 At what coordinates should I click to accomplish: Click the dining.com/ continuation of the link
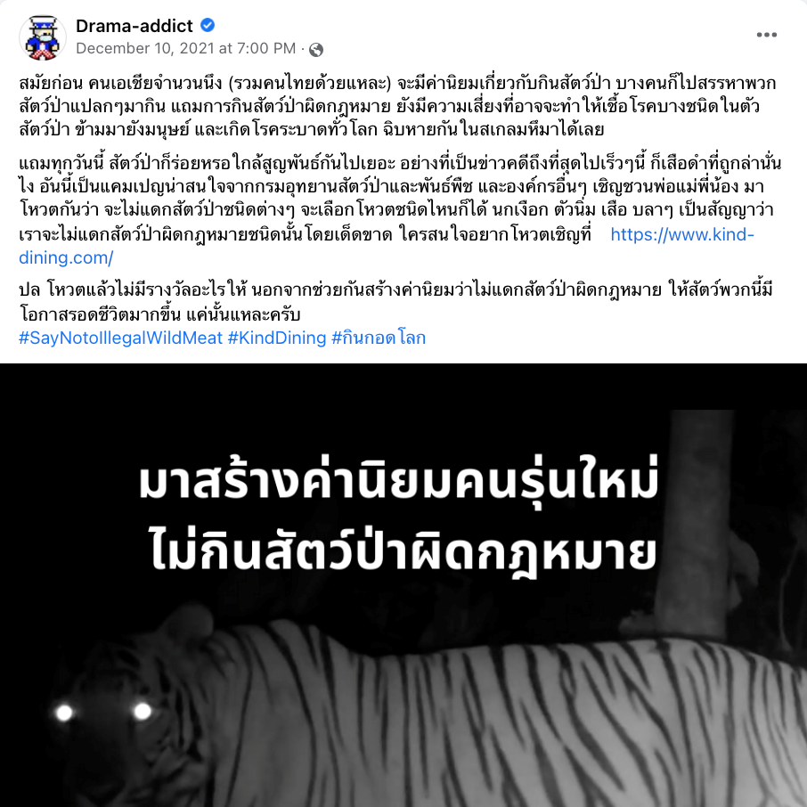click(67, 257)
